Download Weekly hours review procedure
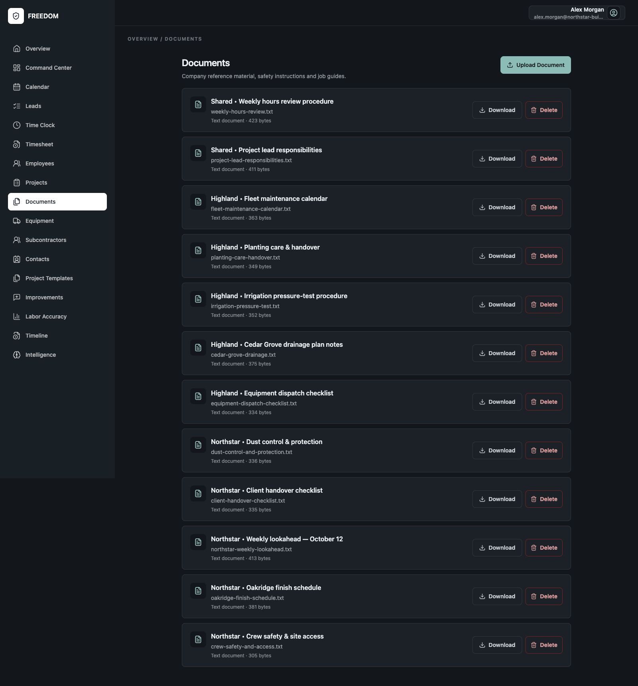 497,110
